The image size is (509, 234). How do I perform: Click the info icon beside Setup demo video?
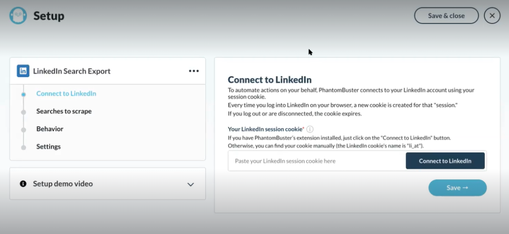pos(23,184)
